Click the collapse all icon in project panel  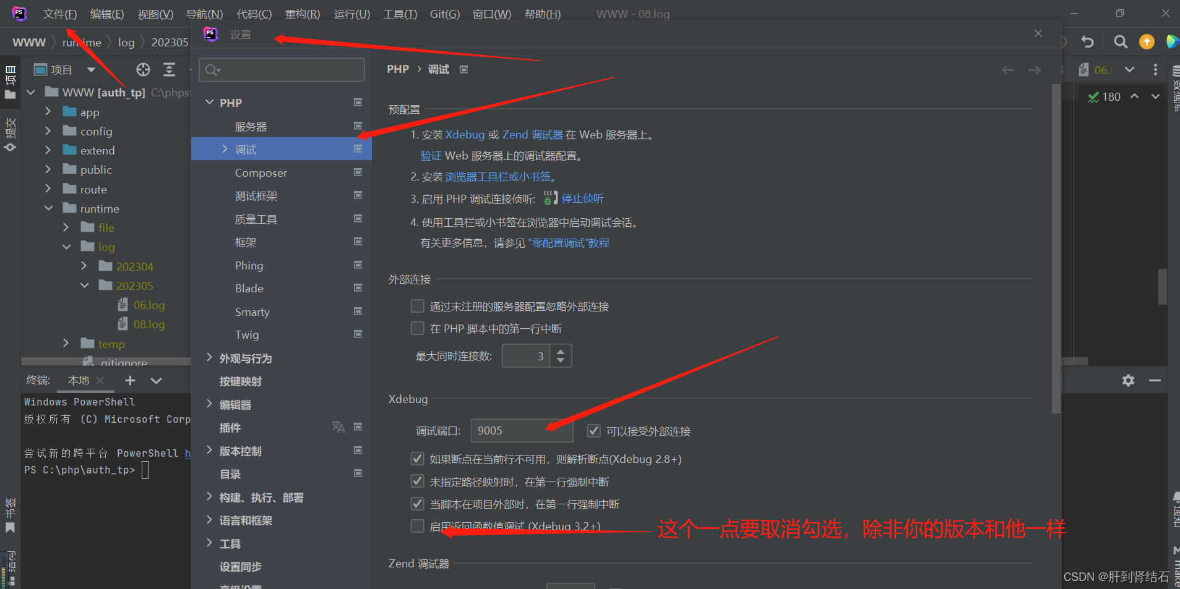(x=169, y=70)
